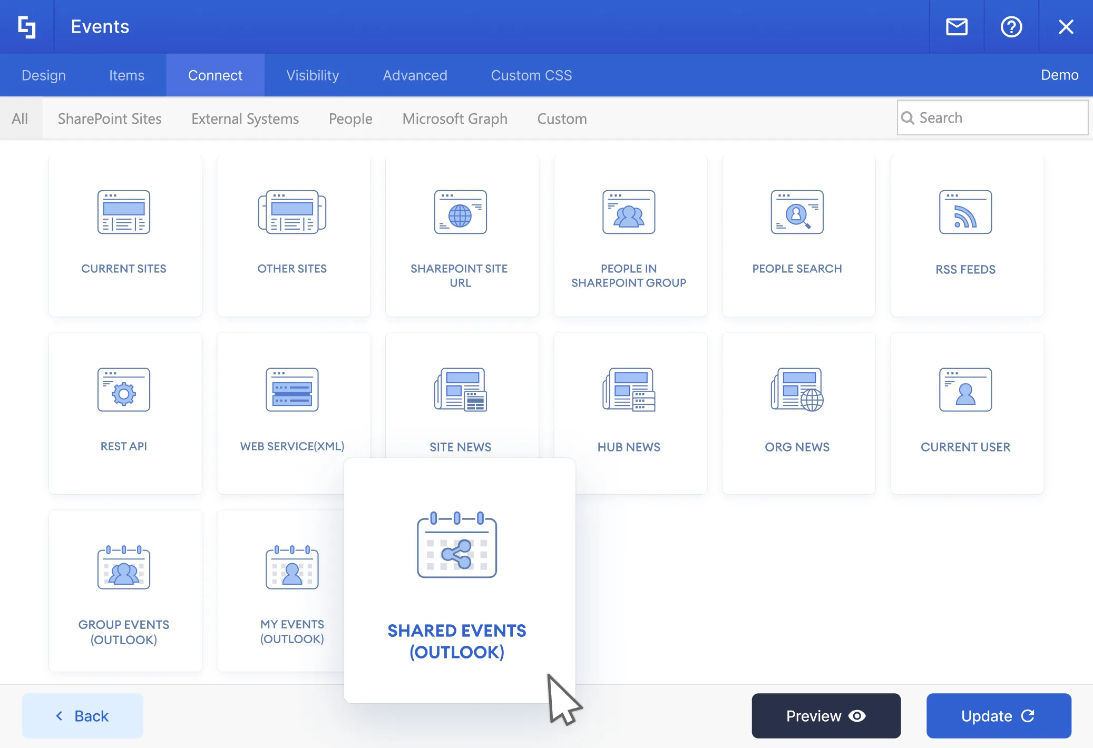The image size is (1093, 748).
Task: Choose Shared Events (Outlook) calendar tile
Action: click(457, 579)
